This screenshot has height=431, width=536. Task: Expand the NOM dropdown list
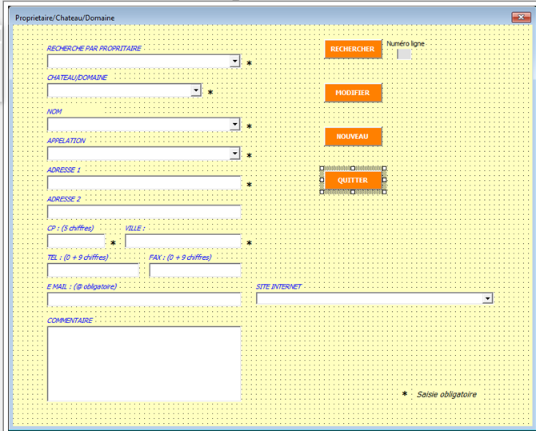[234, 125]
